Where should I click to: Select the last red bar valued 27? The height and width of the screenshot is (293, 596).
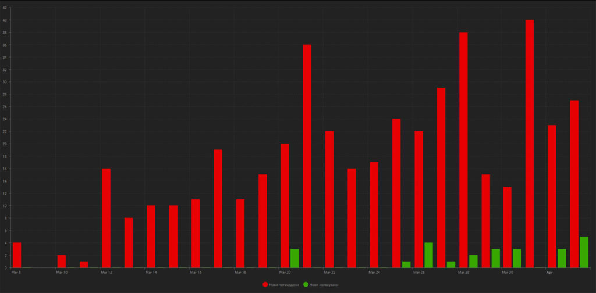[574, 184]
